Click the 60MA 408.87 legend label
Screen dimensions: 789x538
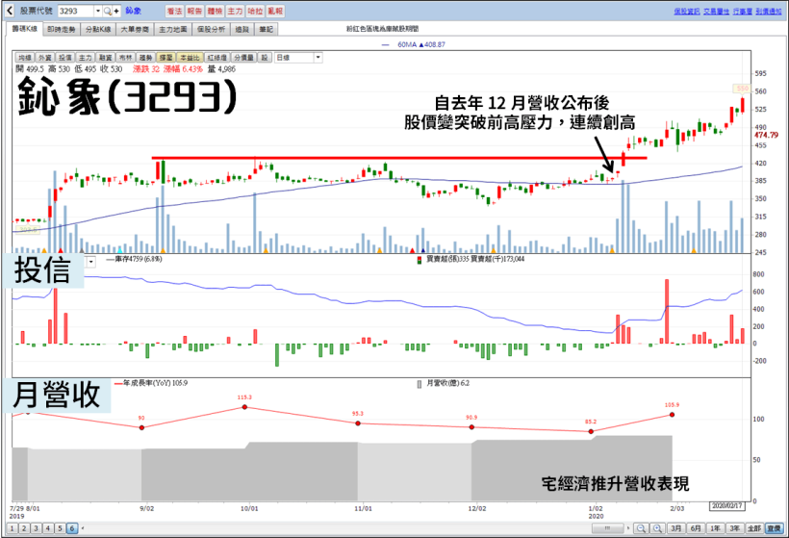pyautogui.click(x=414, y=44)
